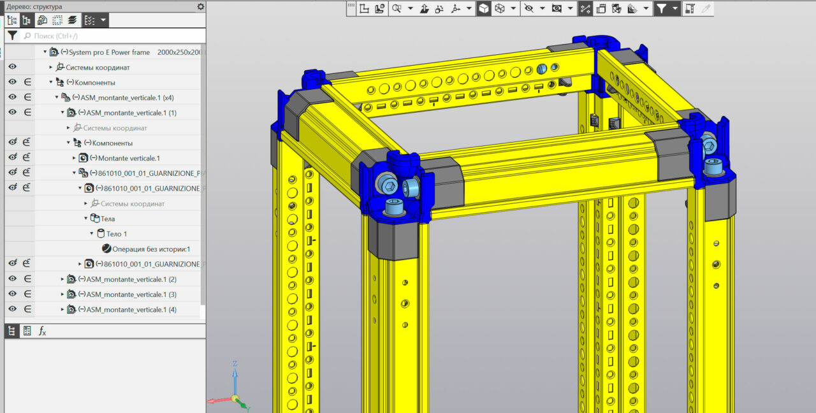This screenshot has height=413, width=816.
Task: Collapse the Тела tree node
Action: (x=85, y=219)
